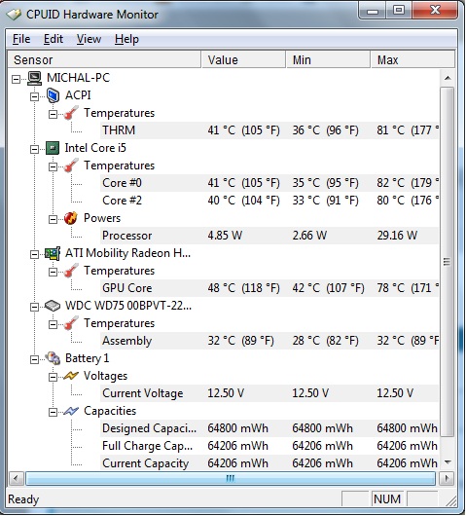Click the MICHAL-PC computer icon
Image resolution: width=466 pixels, height=516 pixels.
pyautogui.click(x=34, y=78)
